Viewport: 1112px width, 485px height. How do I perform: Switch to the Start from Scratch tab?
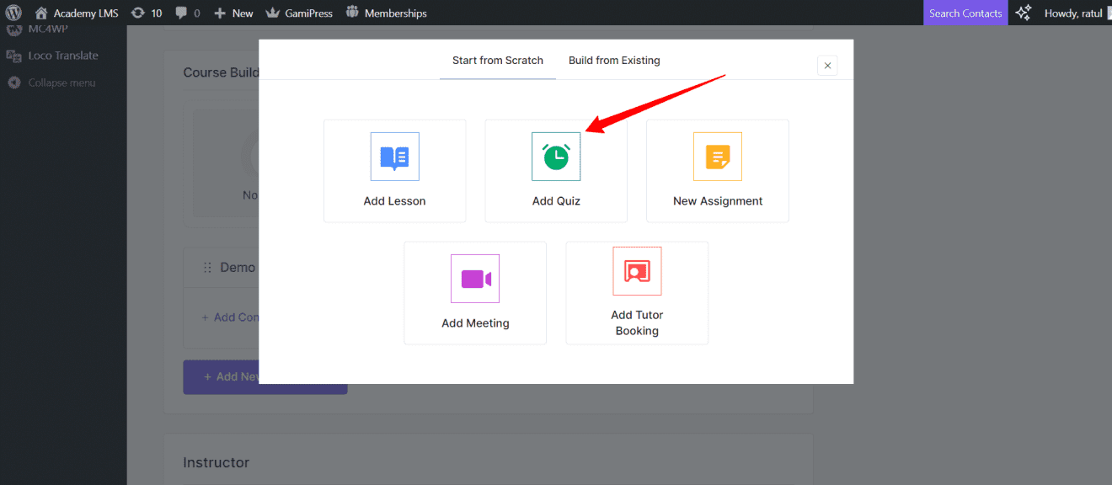click(x=498, y=61)
